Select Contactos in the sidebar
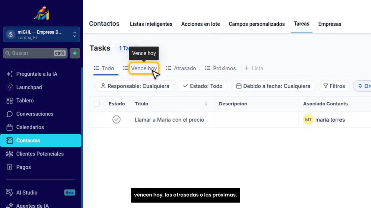Image resolution: width=371 pixels, height=208 pixels. [41, 140]
